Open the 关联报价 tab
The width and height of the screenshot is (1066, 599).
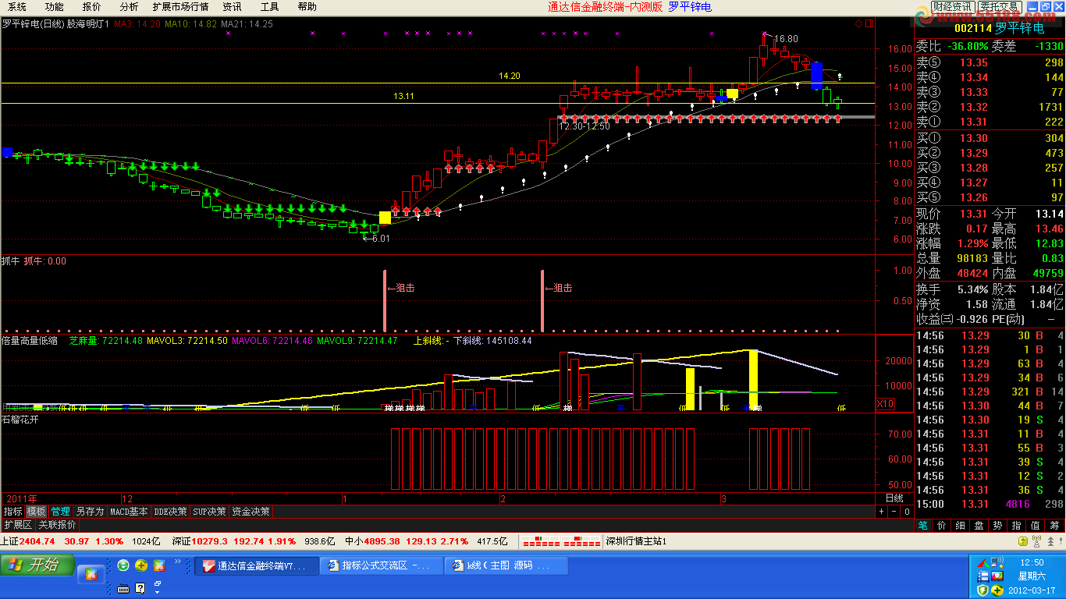point(58,525)
